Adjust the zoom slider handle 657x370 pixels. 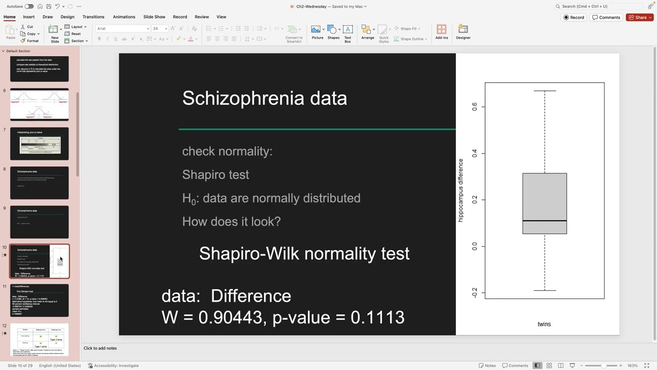[x=603, y=365]
